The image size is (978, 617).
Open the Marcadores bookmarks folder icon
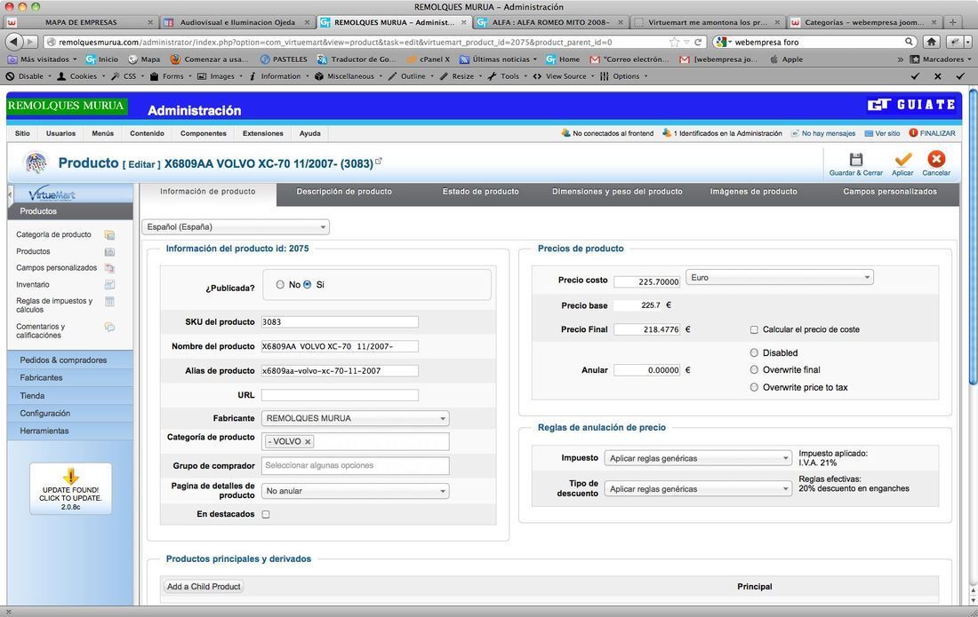915,59
